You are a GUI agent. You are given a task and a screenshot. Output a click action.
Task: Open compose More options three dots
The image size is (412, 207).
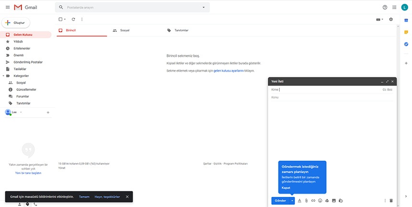(x=385, y=200)
